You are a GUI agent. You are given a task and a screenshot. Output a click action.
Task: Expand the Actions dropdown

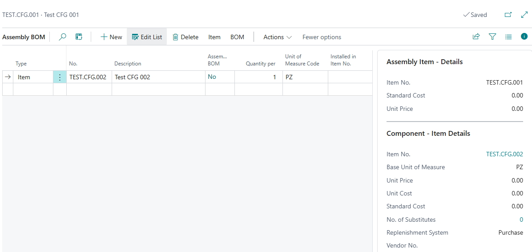pos(278,37)
